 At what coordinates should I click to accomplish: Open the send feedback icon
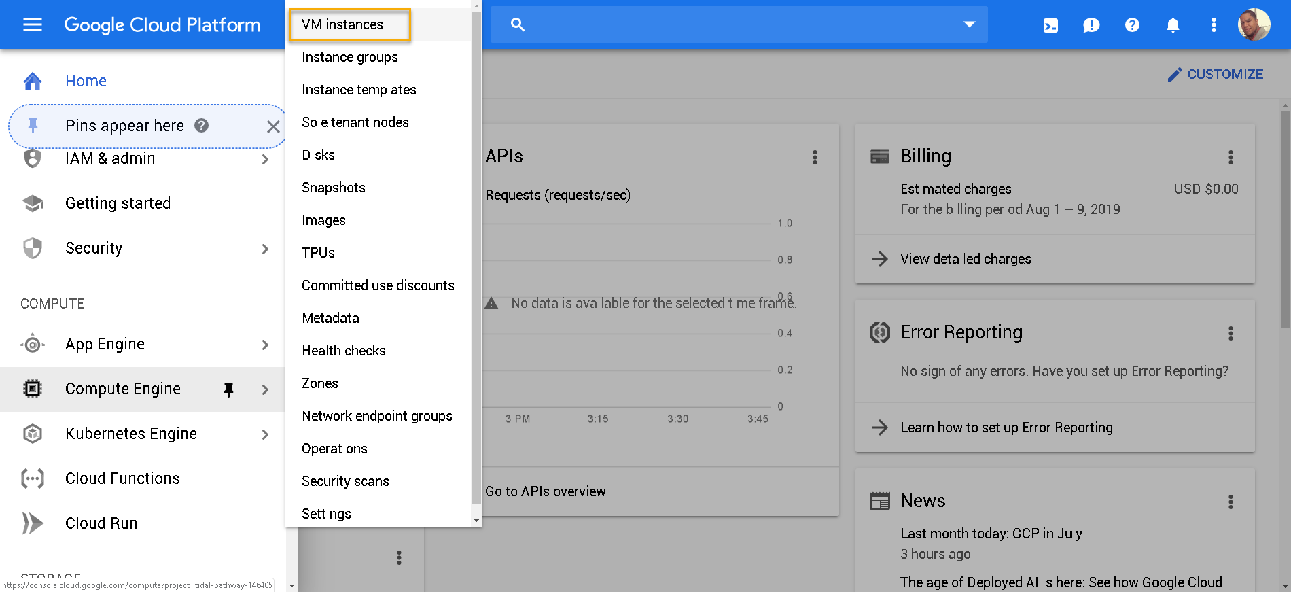(x=1091, y=25)
